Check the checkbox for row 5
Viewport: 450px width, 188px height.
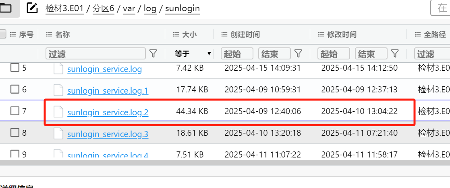click(x=15, y=68)
